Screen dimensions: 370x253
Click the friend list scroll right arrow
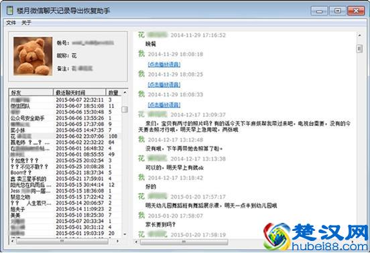pyautogui.click(x=117, y=241)
